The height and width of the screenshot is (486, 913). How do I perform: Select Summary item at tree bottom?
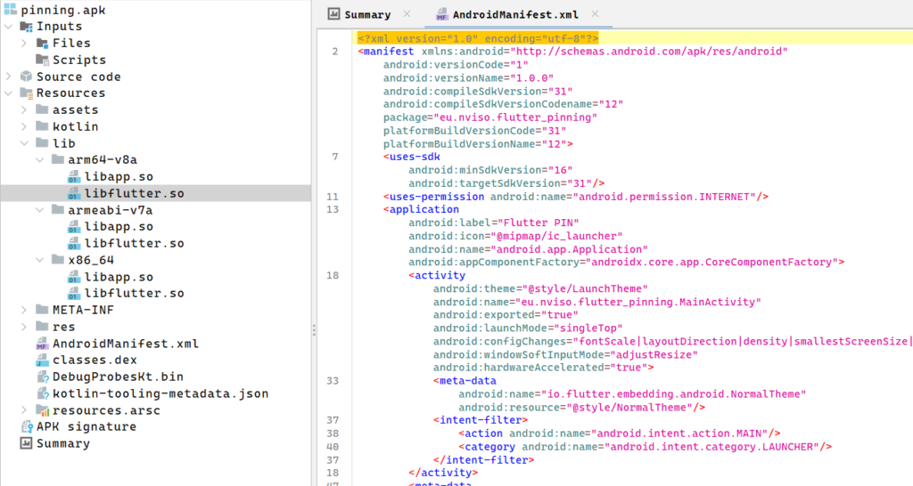tap(62, 443)
